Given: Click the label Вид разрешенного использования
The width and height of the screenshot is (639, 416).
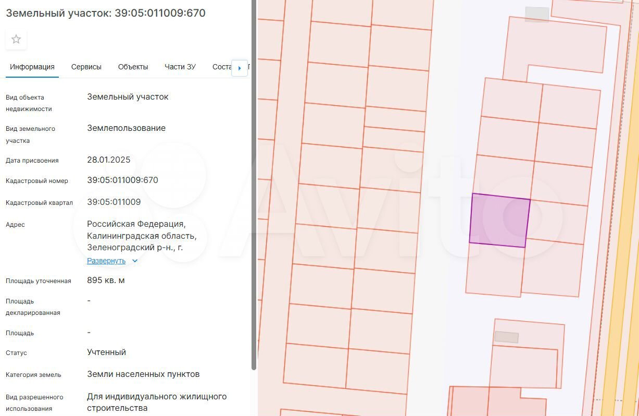Looking at the screenshot, I should coord(34,403).
